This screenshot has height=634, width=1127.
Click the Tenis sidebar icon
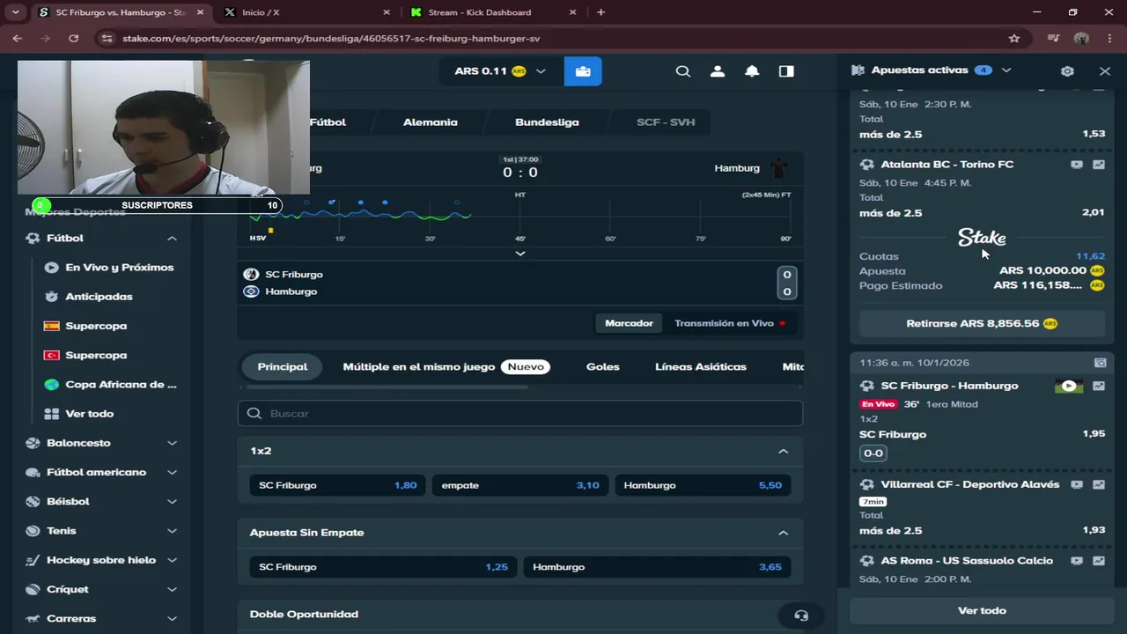pos(33,531)
